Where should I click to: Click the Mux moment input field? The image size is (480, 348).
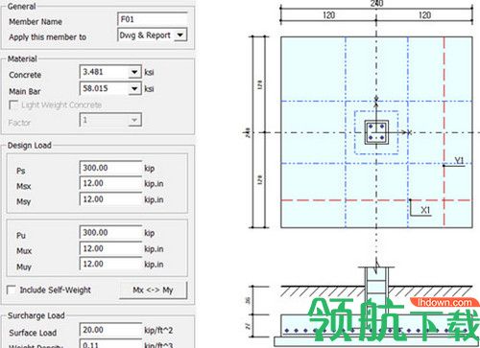pos(110,248)
